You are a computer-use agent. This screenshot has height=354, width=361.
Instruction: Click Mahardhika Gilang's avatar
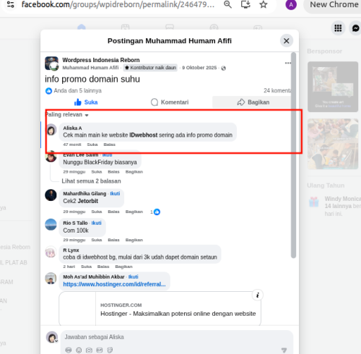click(51, 195)
